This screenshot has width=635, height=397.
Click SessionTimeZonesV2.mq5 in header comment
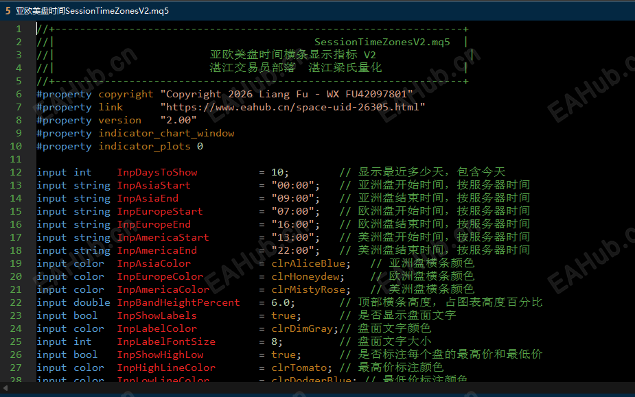pos(382,42)
